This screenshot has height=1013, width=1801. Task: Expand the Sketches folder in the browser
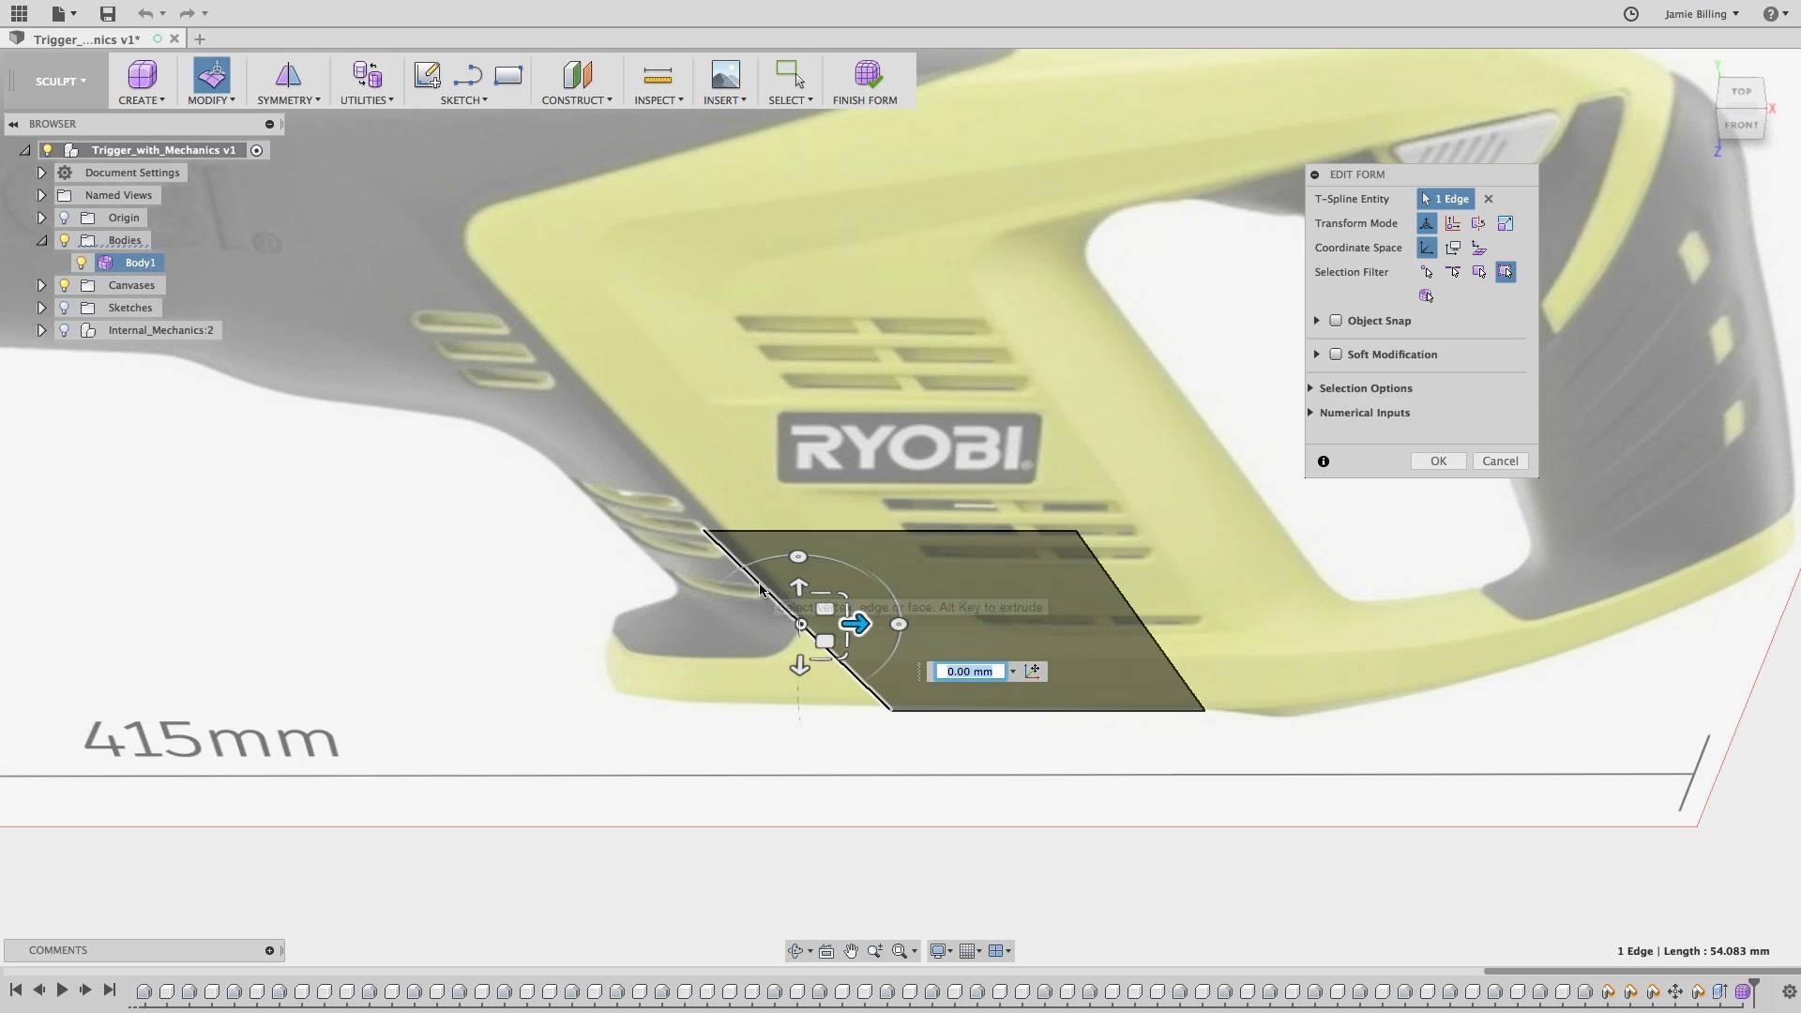(41, 308)
